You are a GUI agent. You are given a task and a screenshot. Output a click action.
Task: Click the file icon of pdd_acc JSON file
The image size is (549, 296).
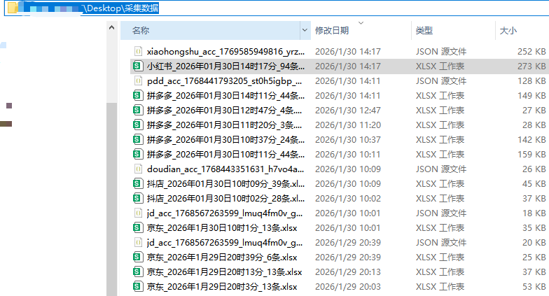138,80
